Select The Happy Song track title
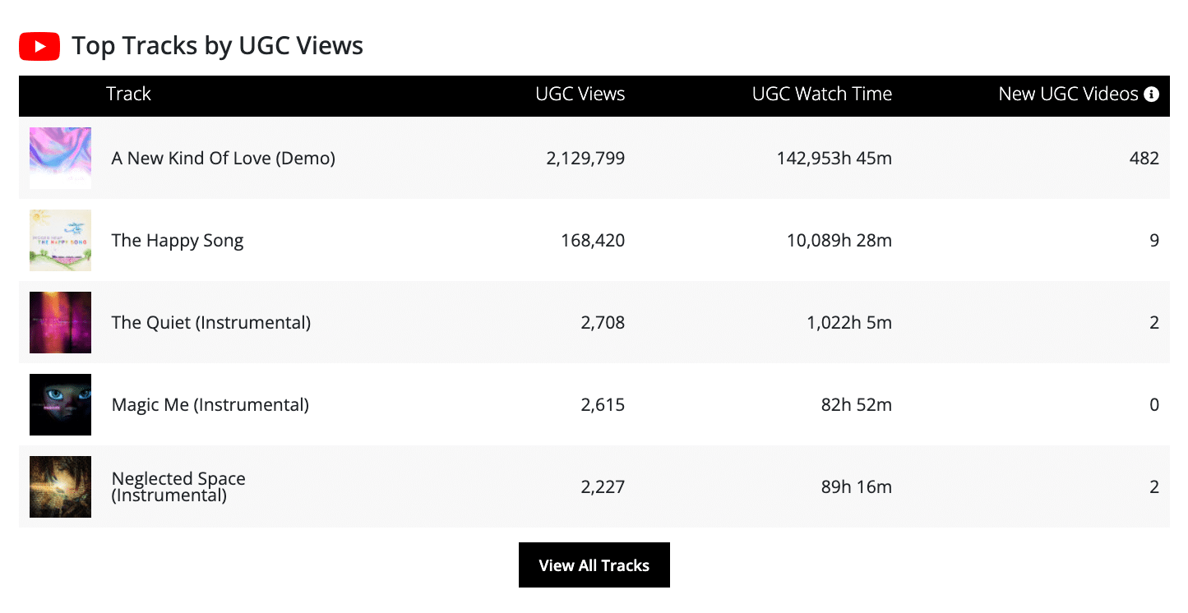The image size is (1188, 613). [178, 241]
